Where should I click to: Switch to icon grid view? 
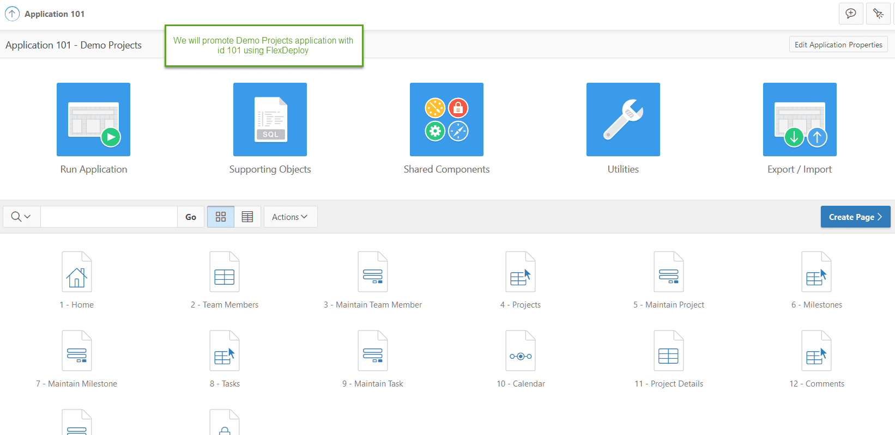click(221, 217)
